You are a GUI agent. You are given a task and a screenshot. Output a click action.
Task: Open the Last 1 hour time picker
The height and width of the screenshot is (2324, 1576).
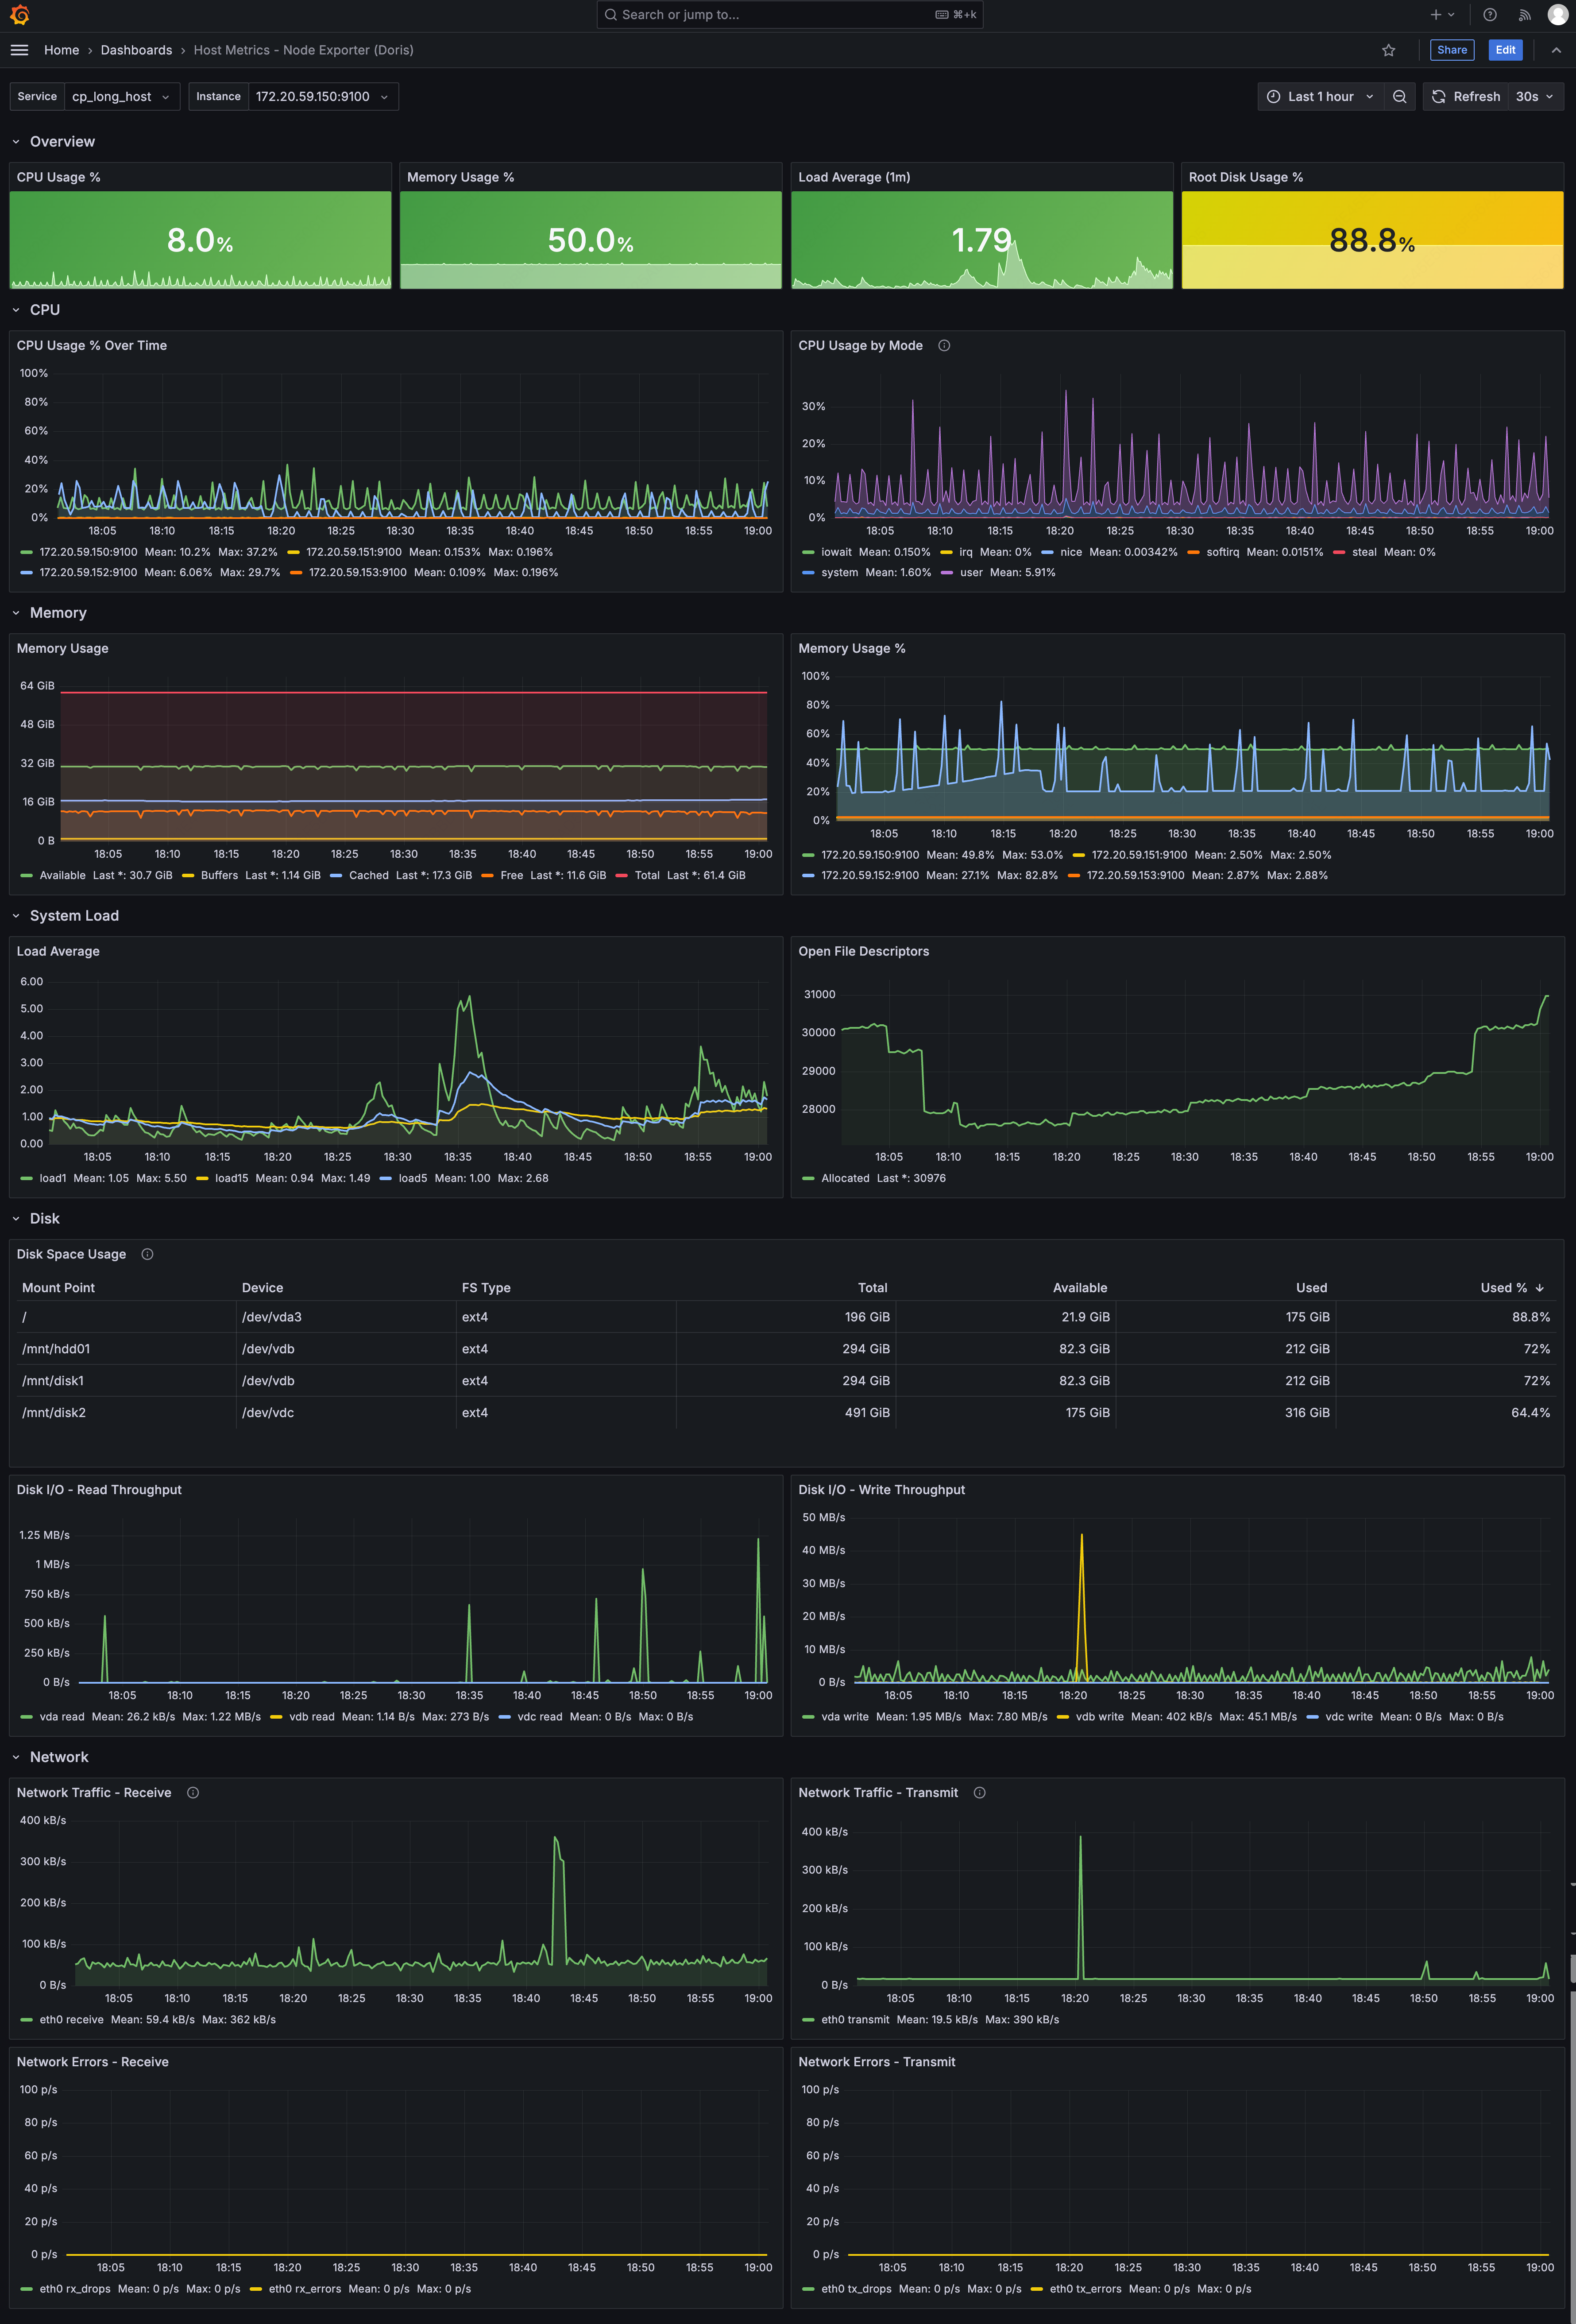pos(1320,96)
